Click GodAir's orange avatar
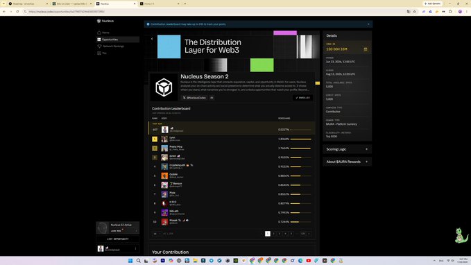Image resolution: width=471 pixels, height=265 pixels. pos(164,176)
